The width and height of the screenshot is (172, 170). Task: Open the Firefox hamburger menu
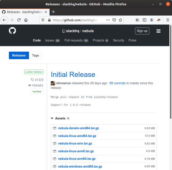[168, 20]
